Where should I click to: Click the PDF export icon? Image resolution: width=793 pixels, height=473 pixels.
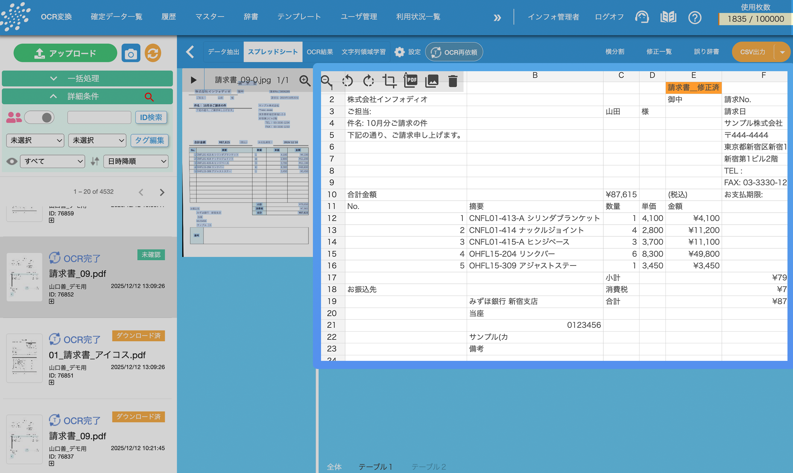(410, 81)
